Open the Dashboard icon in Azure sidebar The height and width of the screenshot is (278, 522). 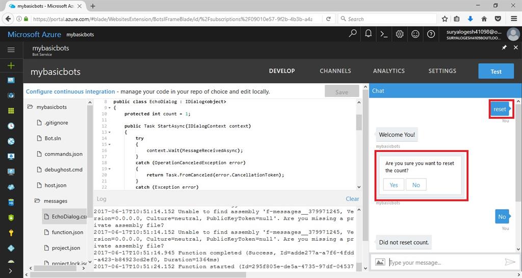coord(11,80)
